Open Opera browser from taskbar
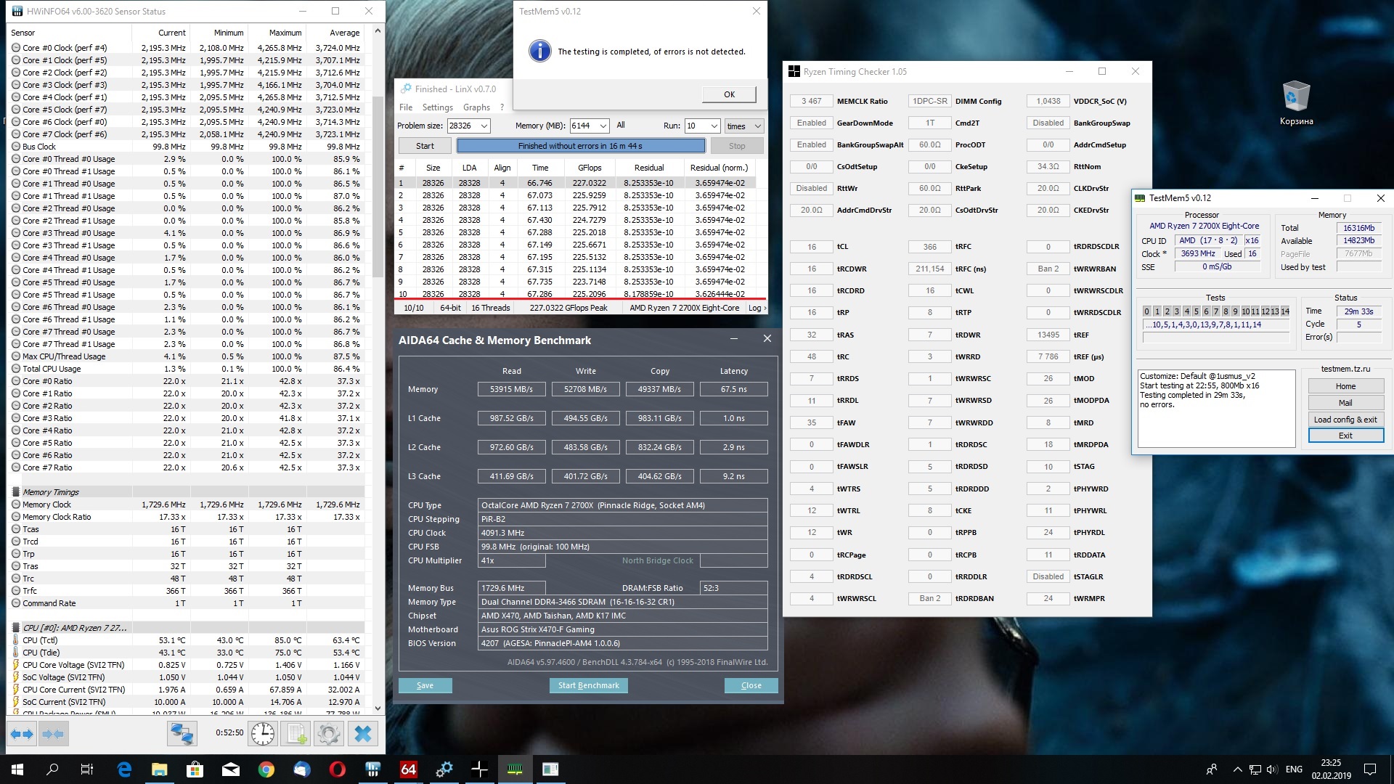This screenshot has width=1394, height=784. pyautogui.click(x=337, y=769)
